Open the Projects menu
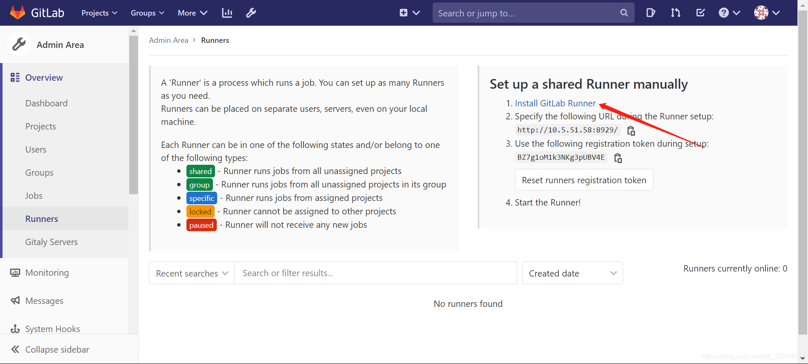The width and height of the screenshot is (808, 364). [99, 13]
